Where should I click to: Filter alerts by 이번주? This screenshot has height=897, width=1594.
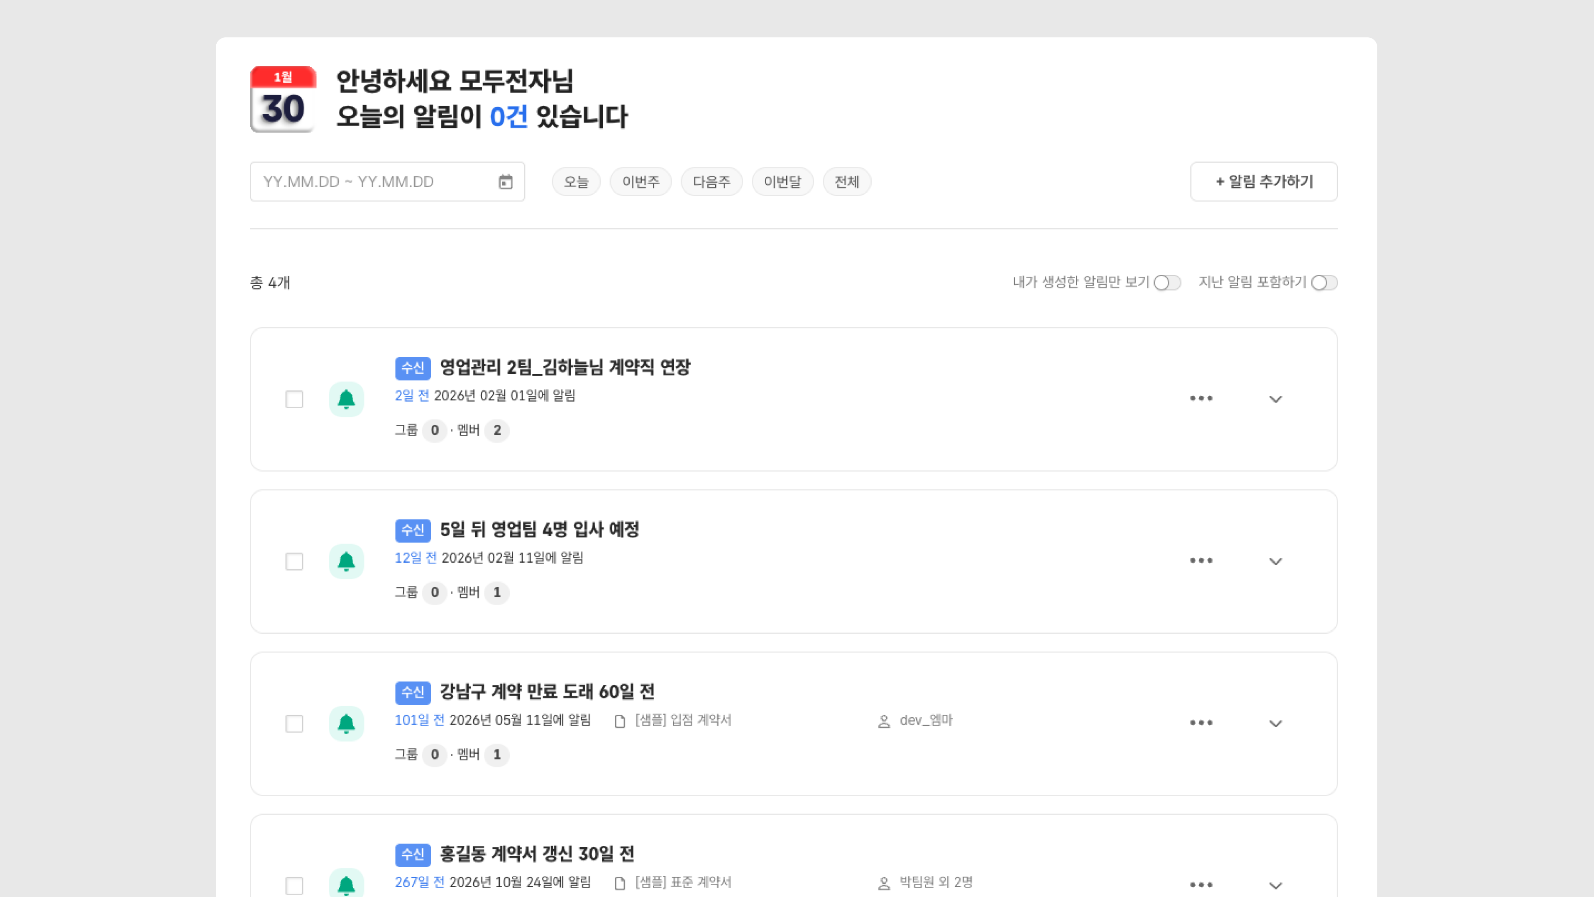pos(640,182)
